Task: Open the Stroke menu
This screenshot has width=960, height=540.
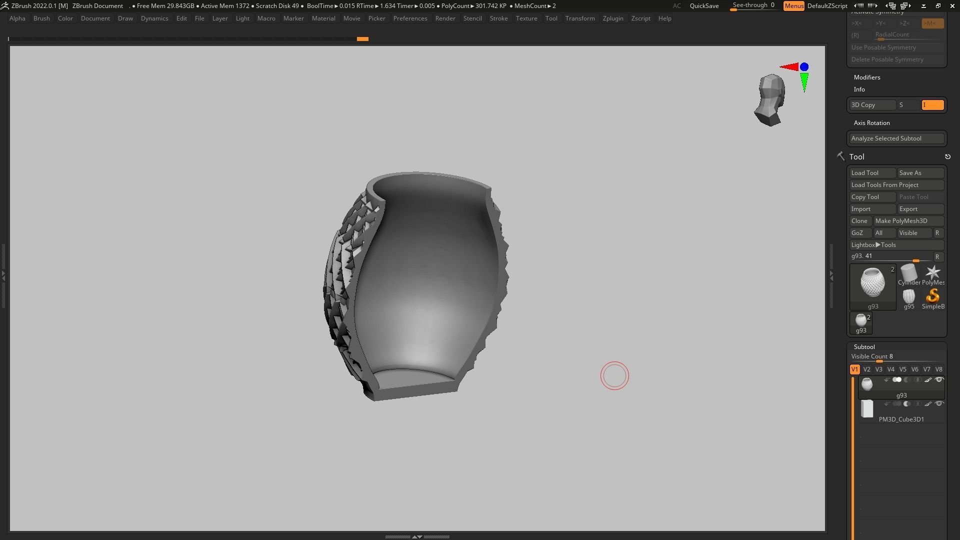Action: 498,18
